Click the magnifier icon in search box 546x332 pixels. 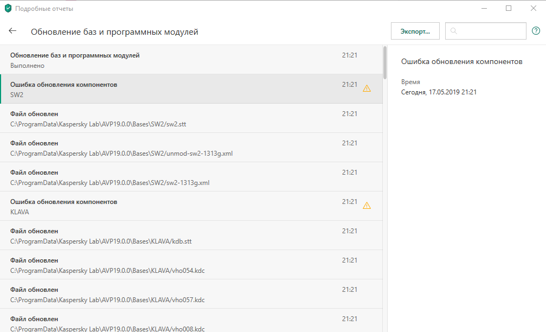pyautogui.click(x=454, y=31)
